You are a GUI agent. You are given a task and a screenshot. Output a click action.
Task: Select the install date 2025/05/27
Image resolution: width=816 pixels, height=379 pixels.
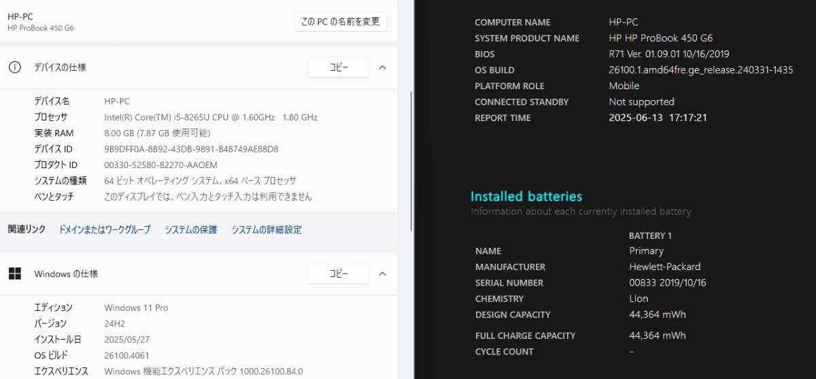[x=126, y=339]
